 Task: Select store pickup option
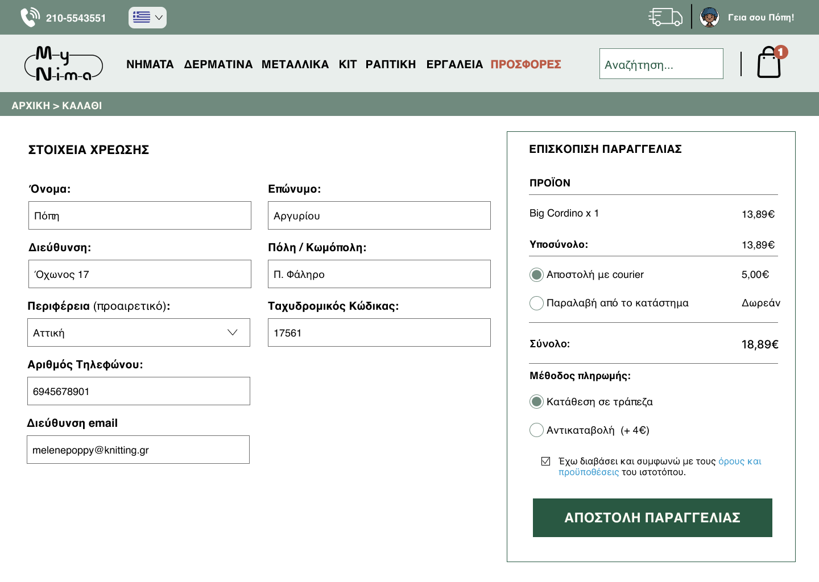click(x=536, y=304)
